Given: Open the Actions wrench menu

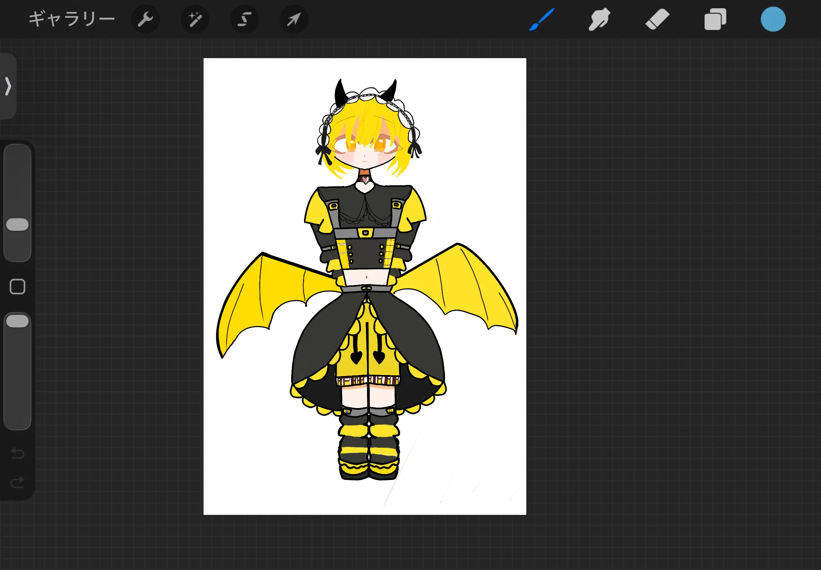Looking at the screenshot, I should (x=145, y=19).
